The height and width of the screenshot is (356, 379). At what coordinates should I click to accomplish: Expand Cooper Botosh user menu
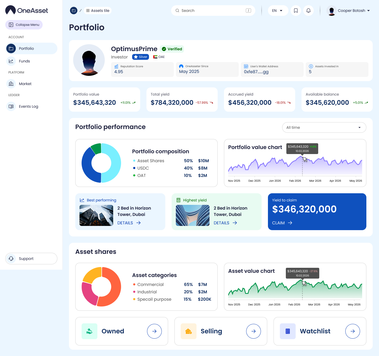348,11
